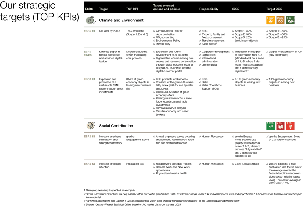Select the SDG 12 infinity symbol icon
Screen dimensions: 303x206
pyautogui.click(x=281, y=20)
